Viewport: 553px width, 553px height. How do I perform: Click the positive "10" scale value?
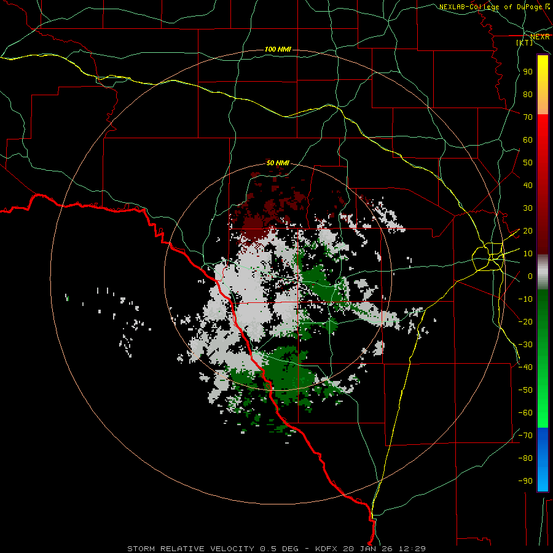[528, 254]
